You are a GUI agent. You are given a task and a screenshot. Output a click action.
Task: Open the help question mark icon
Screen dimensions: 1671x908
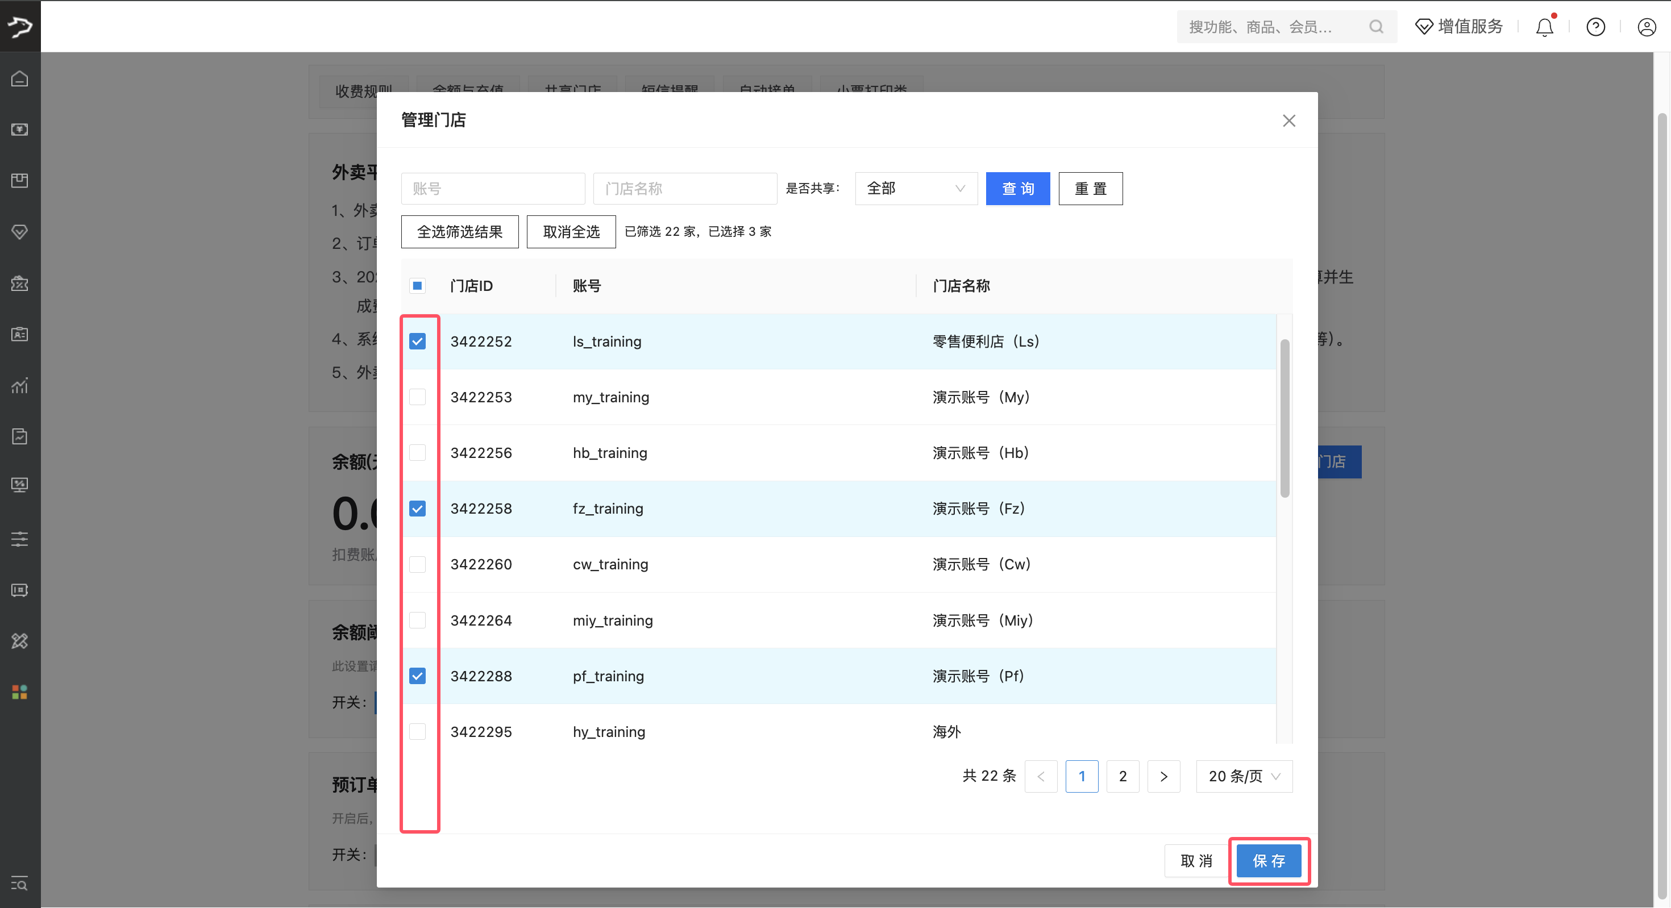(x=1595, y=27)
